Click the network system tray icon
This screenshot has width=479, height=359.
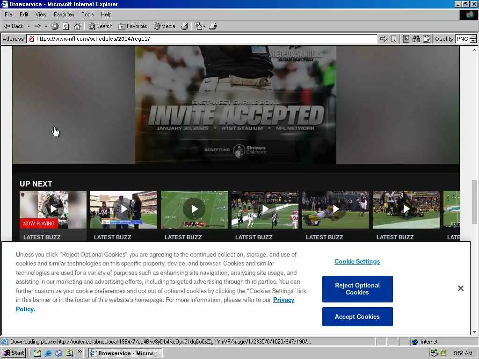pyautogui.click(x=434, y=353)
